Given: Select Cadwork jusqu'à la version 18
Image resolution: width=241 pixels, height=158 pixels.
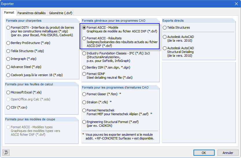Looking at the screenshot, I should pyautogui.click(x=8, y=75).
